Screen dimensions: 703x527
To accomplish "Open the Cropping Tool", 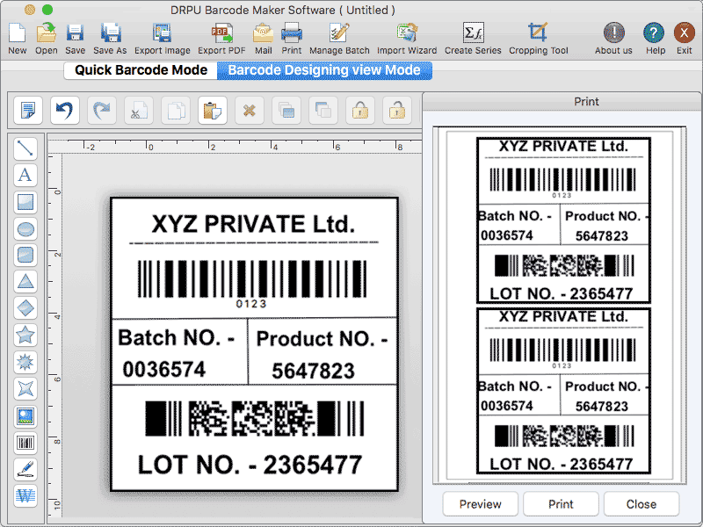I will tap(538, 37).
